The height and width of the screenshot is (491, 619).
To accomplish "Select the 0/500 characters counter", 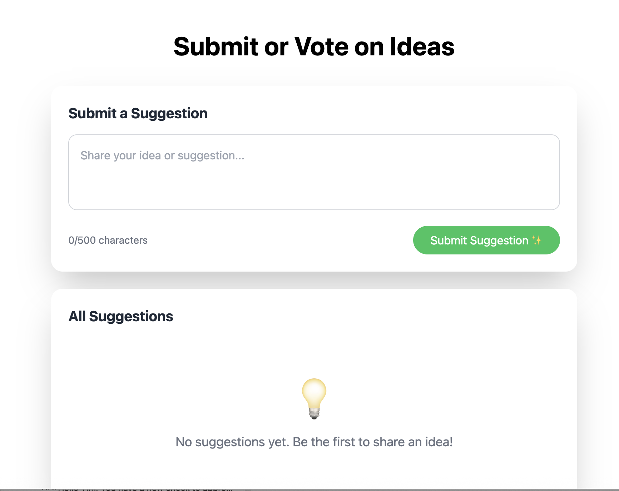I will coord(108,240).
